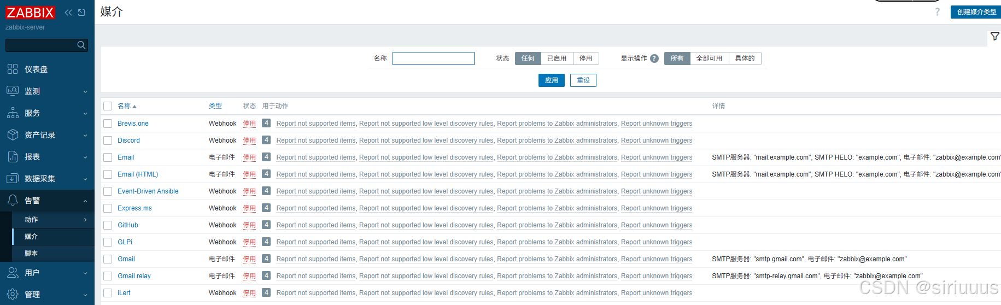
Task: Toggle the 停用 status link for Email (HTML)
Action: click(249, 174)
